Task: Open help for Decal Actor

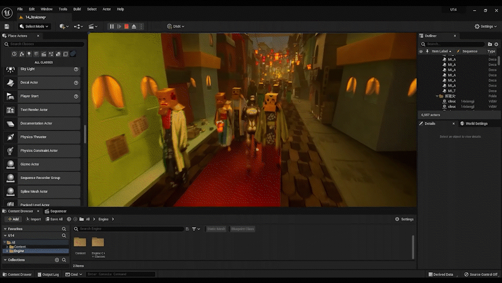Action: pos(76,83)
